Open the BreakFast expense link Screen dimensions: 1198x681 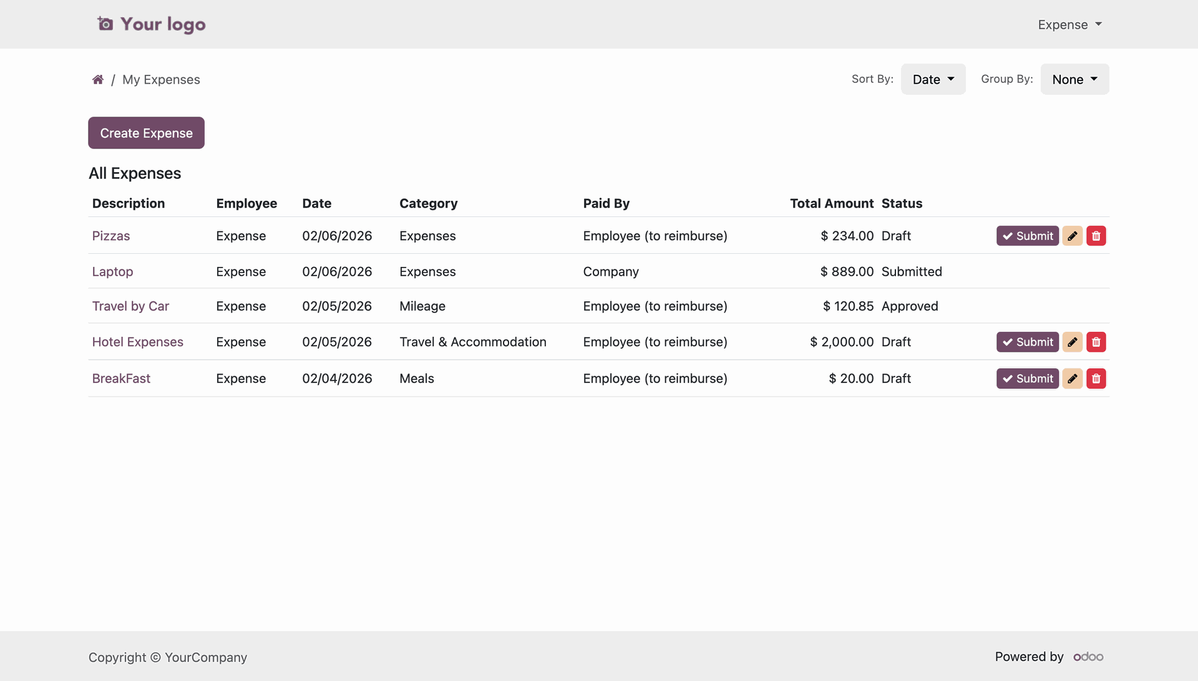(x=121, y=379)
